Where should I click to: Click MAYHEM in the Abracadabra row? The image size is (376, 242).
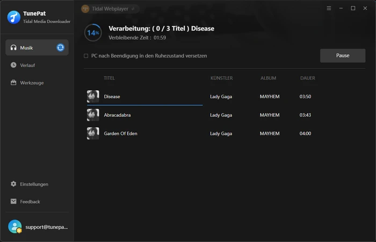[270, 115]
